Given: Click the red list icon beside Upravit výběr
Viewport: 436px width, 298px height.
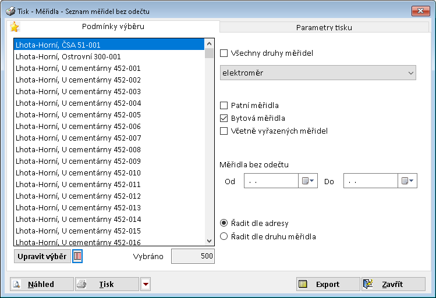Looking at the screenshot, I should click(x=77, y=256).
